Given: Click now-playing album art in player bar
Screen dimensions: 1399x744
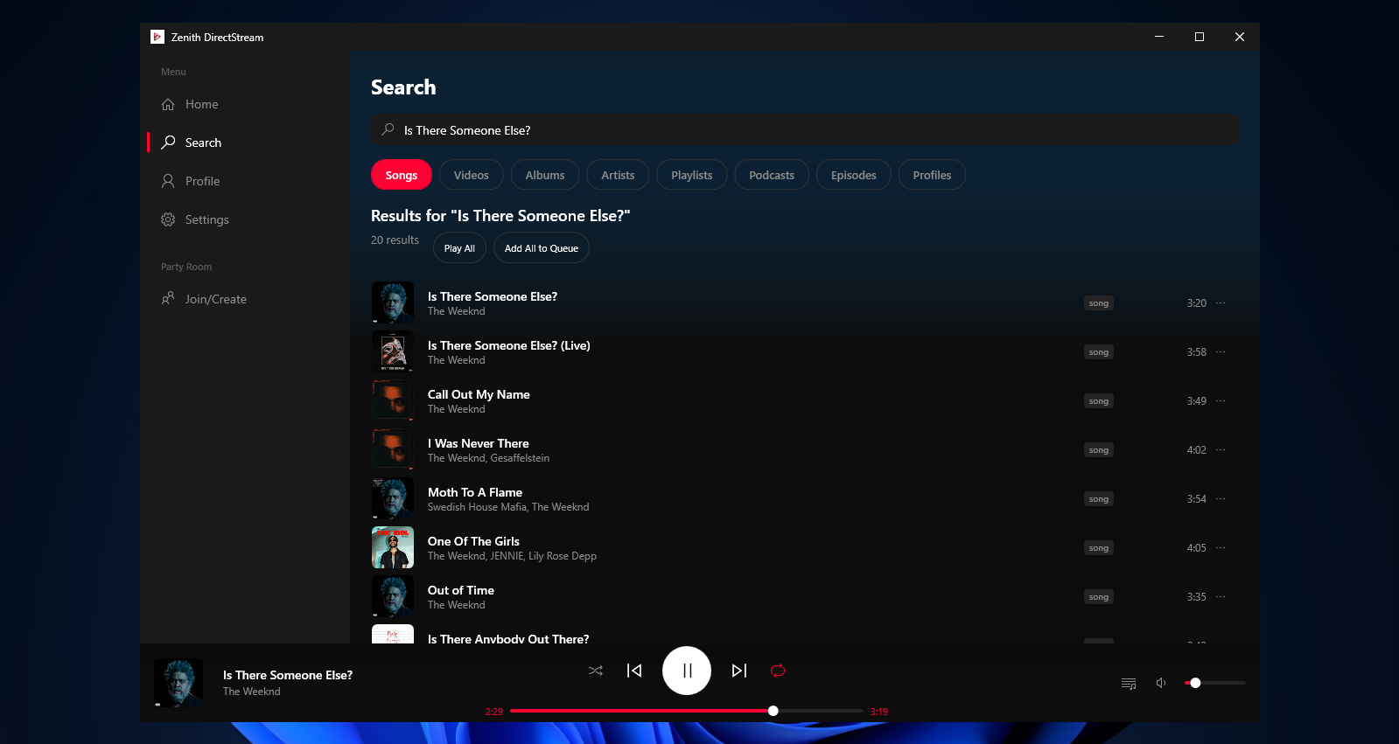Looking at the screenshot, I should click(x=178, y=683).
